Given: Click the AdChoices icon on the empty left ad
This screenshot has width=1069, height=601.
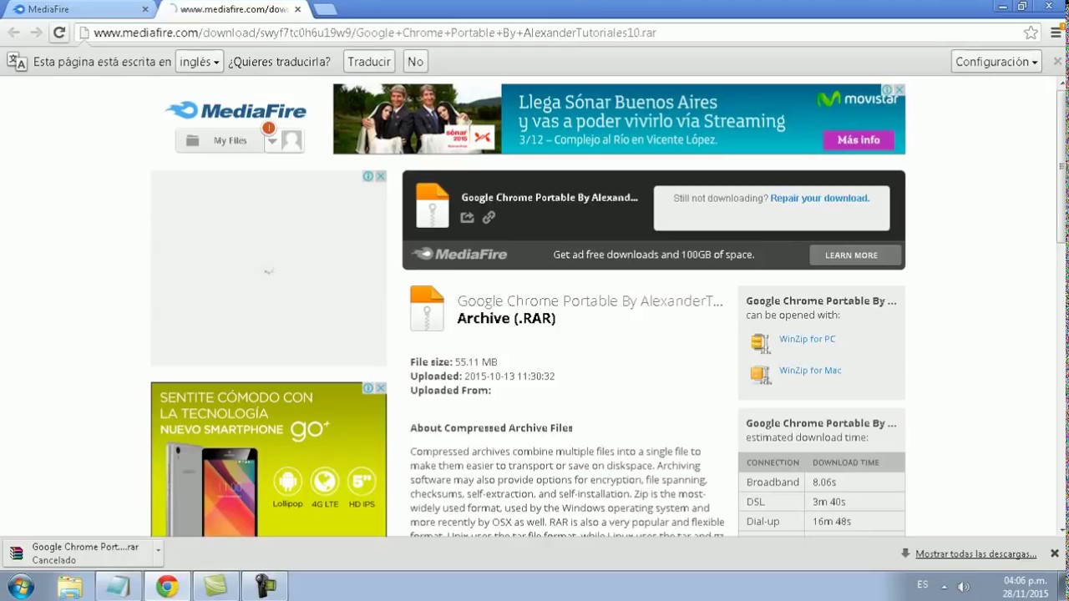Looking at the screenshot, I should click(x=368, y=176).
